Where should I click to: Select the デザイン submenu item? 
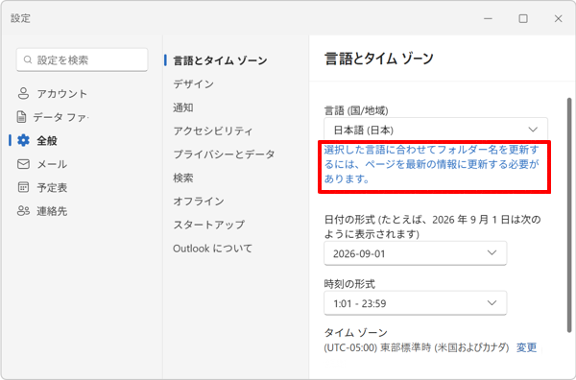pyautogui.click(x=194, y=84)
